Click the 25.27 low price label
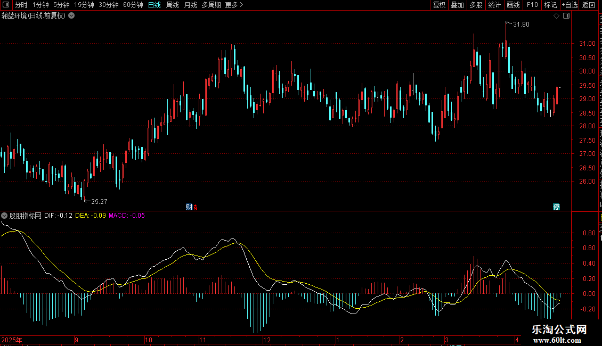Image resolution: width=602 pixels, height=346 pixels. (x=99, y=201)
